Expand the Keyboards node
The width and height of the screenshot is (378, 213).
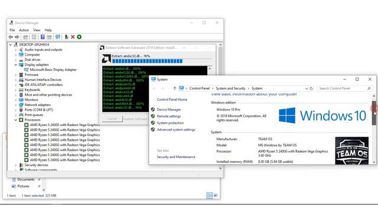pyautogui.click(x=16, y=90)
